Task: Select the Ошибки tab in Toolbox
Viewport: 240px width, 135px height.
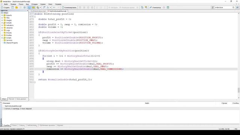Action: pos(7,125)
